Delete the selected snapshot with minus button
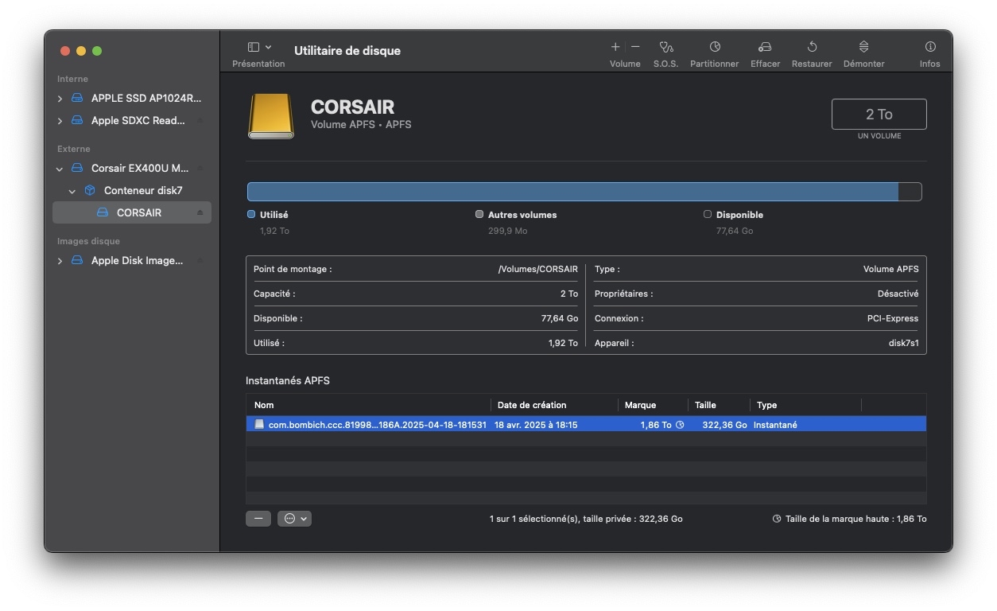The image size is (997, 611). [x=258, y=519]
